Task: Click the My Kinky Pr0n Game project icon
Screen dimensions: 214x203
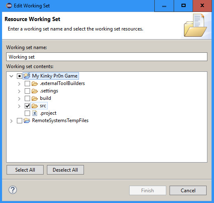Action: 27,76
